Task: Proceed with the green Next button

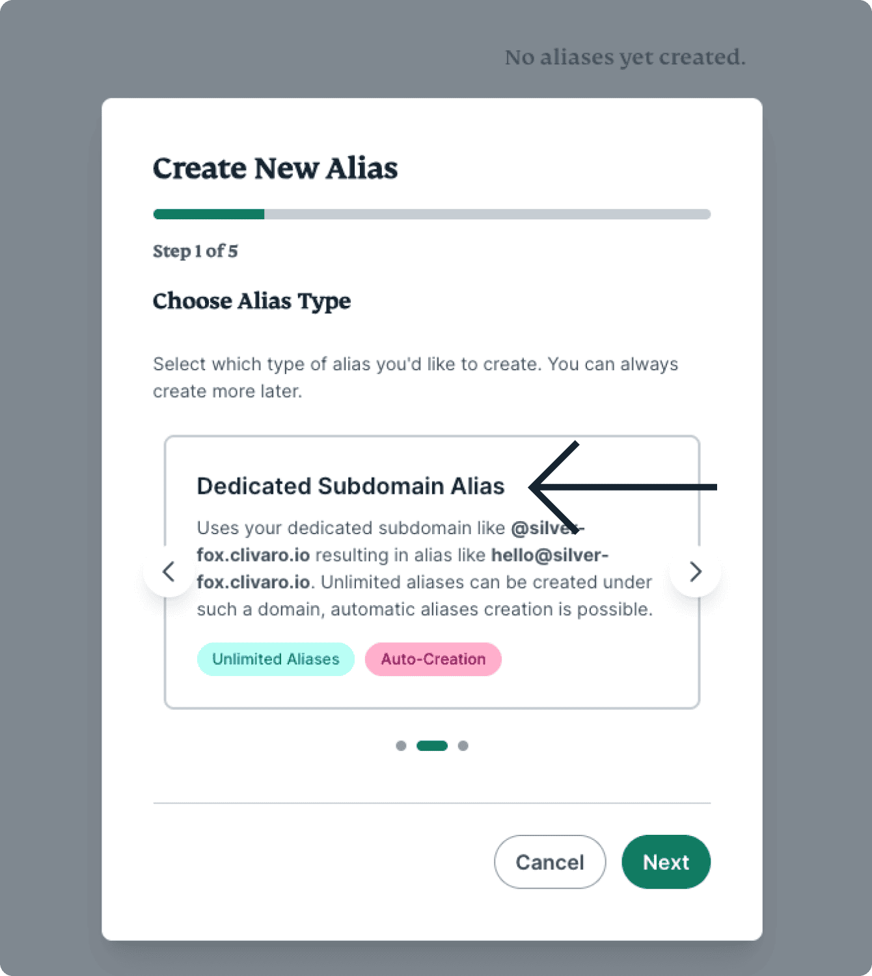Action: (666, 862)
